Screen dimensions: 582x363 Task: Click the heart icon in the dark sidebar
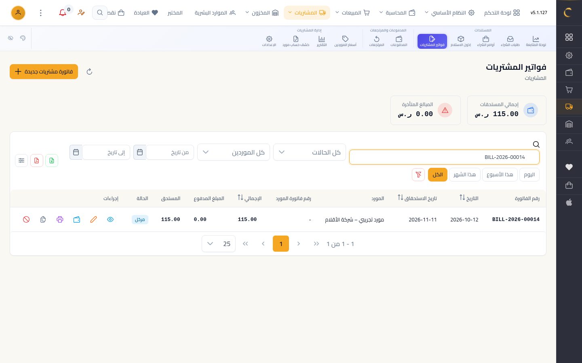coord(569,167)
